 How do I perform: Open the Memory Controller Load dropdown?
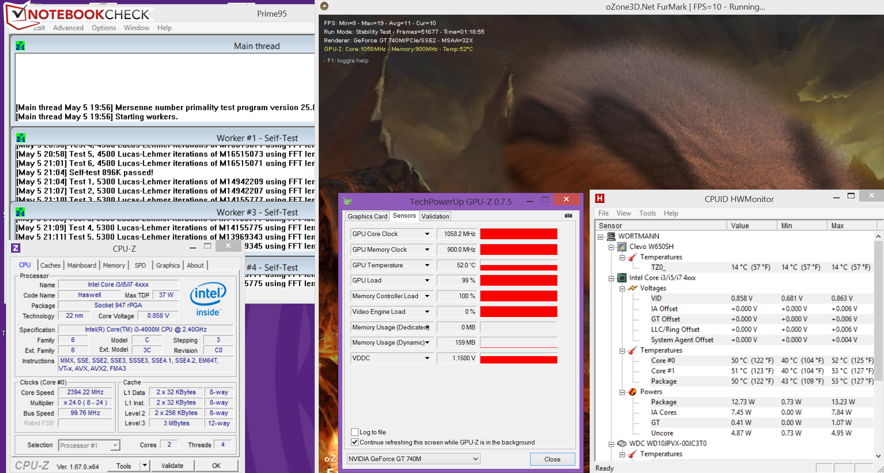click(x=427, y=296)
